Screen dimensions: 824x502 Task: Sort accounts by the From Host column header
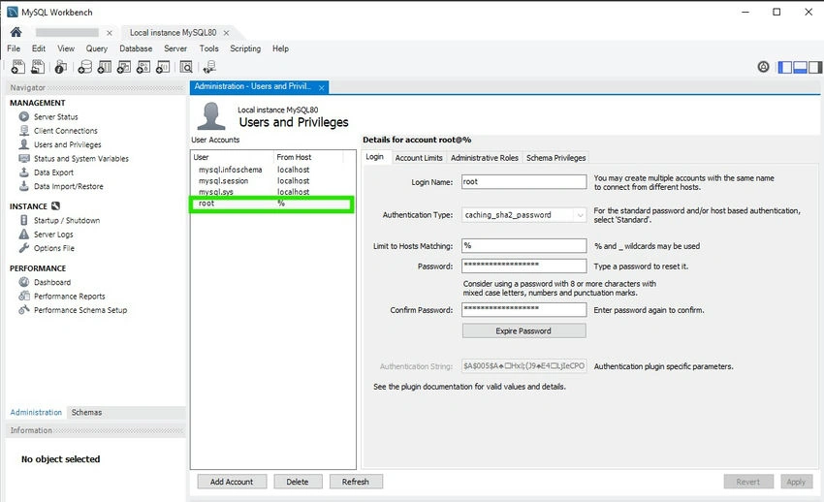(x=308, y=157)
